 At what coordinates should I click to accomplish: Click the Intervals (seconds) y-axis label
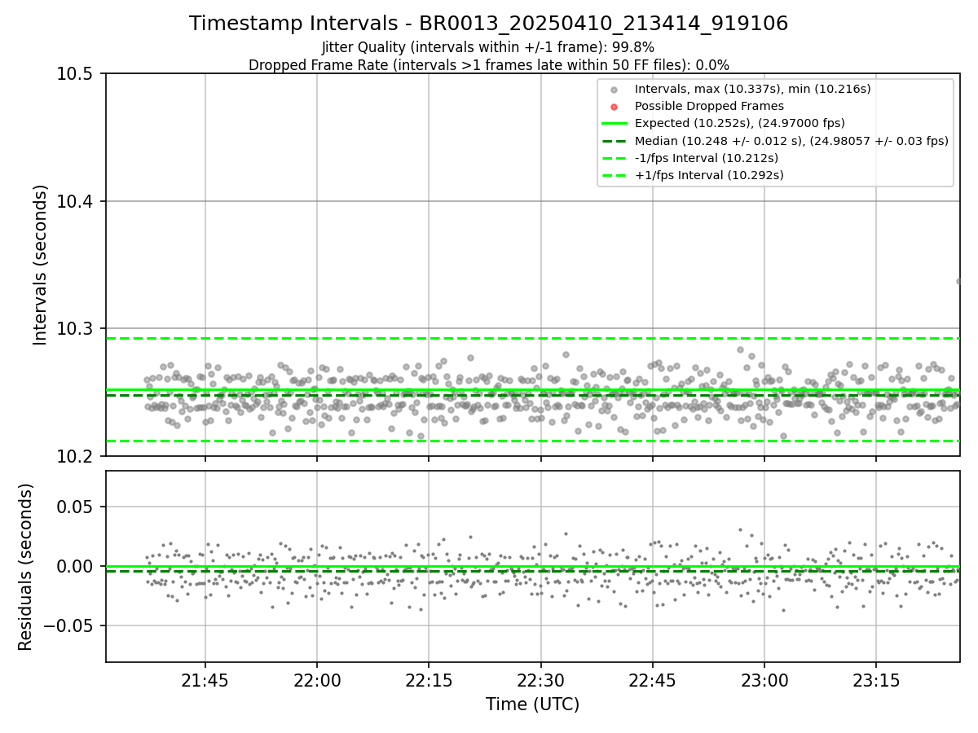(41, 265)
